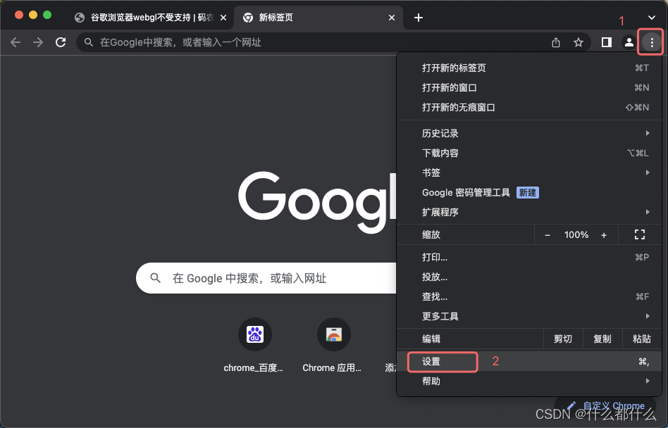Expand the 书签 submenu
Image resolution: width=668 pixels, height=428 pixels.
click(528, 172)
